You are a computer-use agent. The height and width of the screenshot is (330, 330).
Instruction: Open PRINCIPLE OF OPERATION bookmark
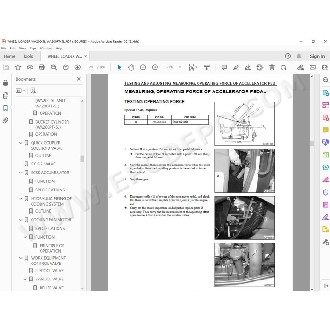(x=52, y=248)
